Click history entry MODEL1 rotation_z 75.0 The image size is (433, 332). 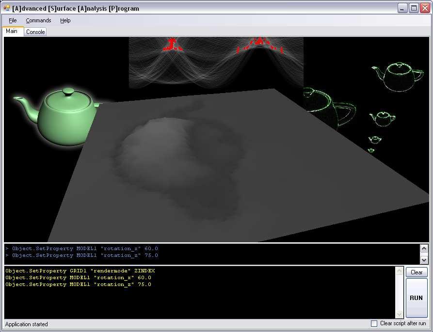82,255
